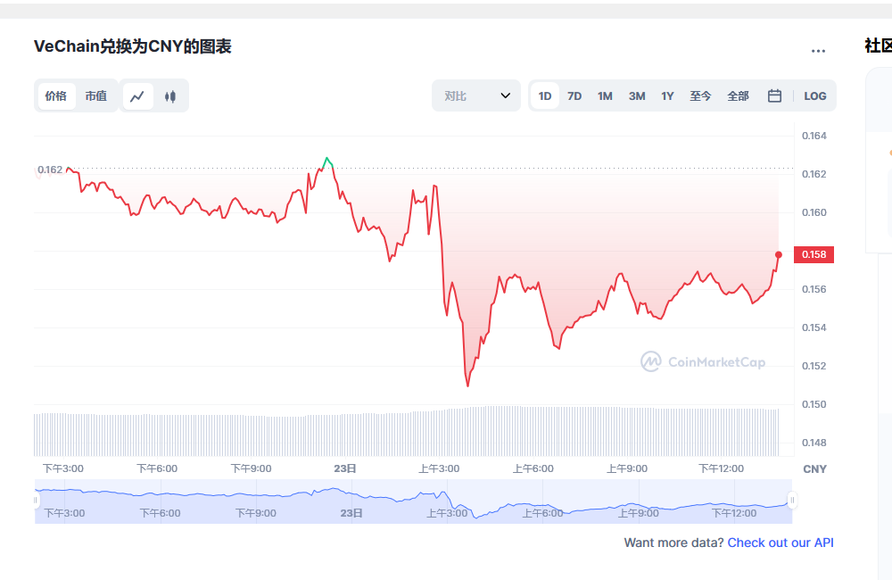Switch to the 市值 tab
The width and height of the screenshot is (892, 580).
tap(96, 95)
